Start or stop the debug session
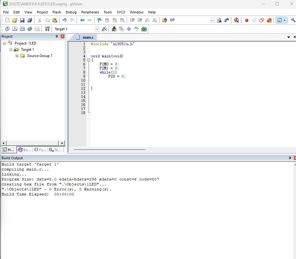The image size is (296, 259). click(236, 20)
